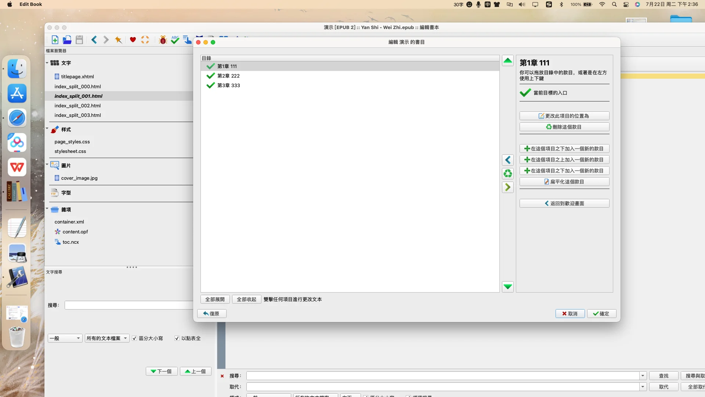Open Trash in the dock
The height and width of the screenshot is (397, 705).
click(17, 337)
